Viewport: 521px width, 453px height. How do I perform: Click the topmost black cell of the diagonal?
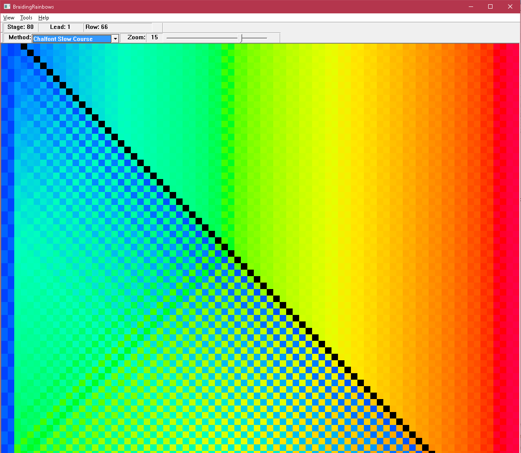tap(24, 47)
